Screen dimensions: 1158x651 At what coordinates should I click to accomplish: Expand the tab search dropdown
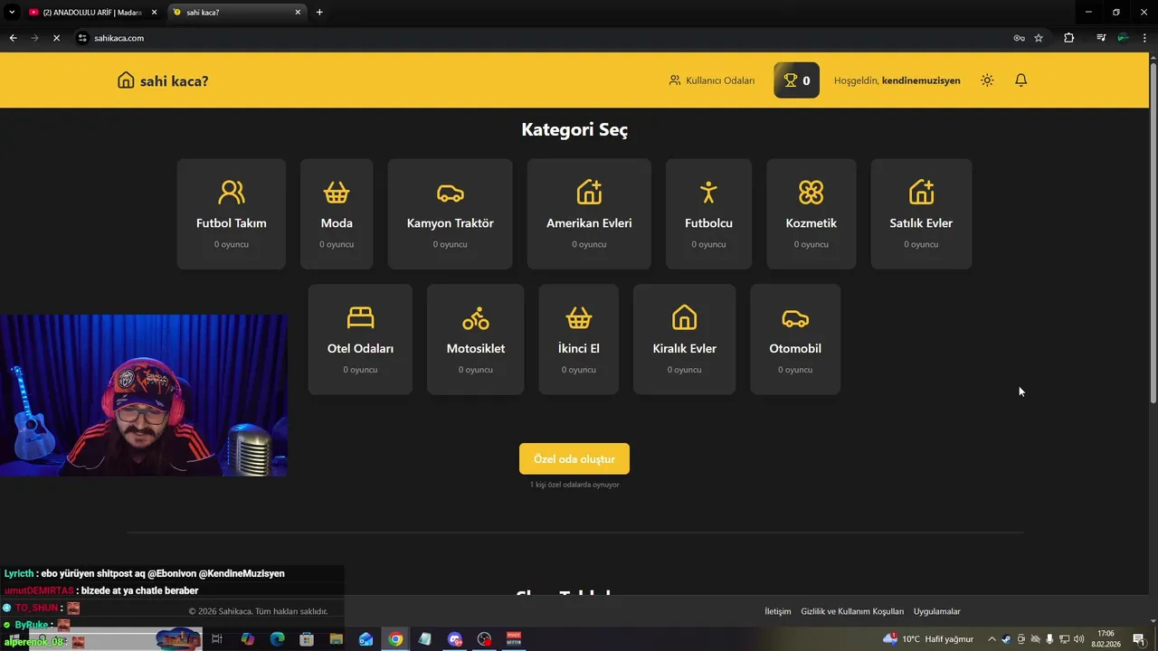12,13
